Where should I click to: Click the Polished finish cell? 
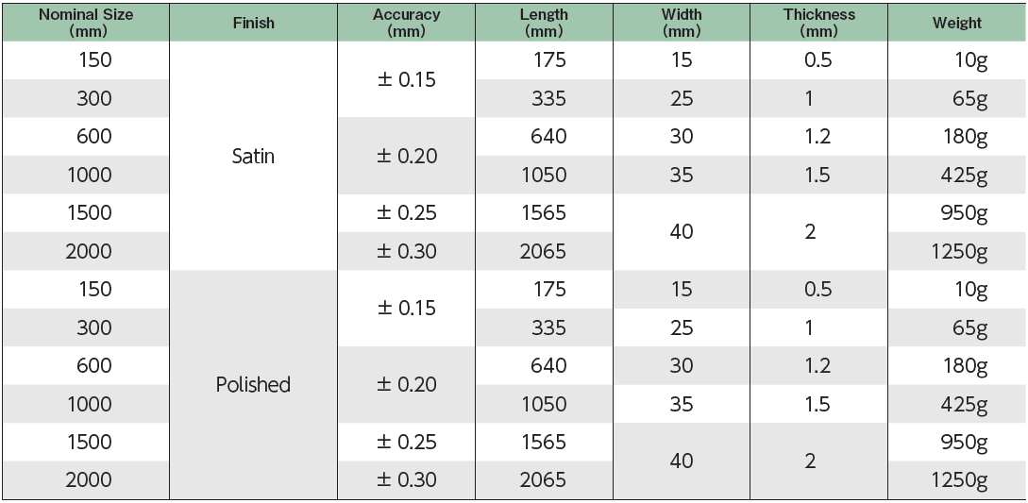(254, 385)
